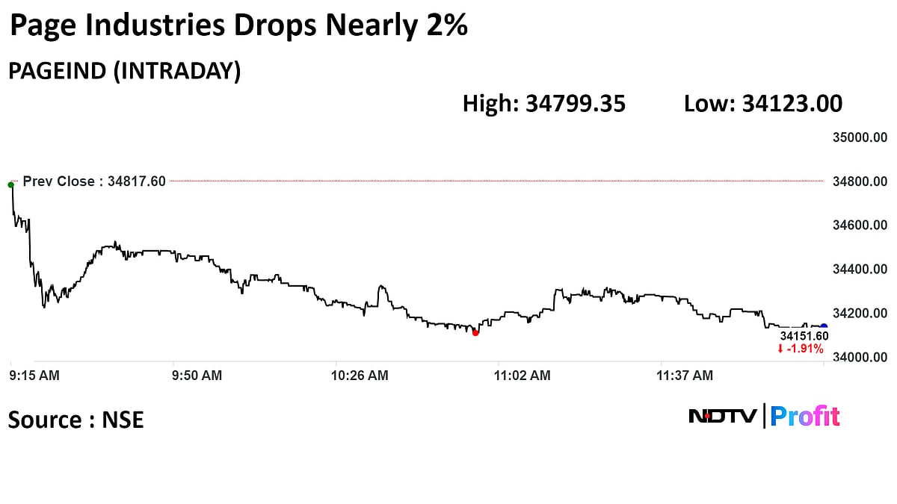
Task: Click the blue current price dot
Action: [824, 326]
